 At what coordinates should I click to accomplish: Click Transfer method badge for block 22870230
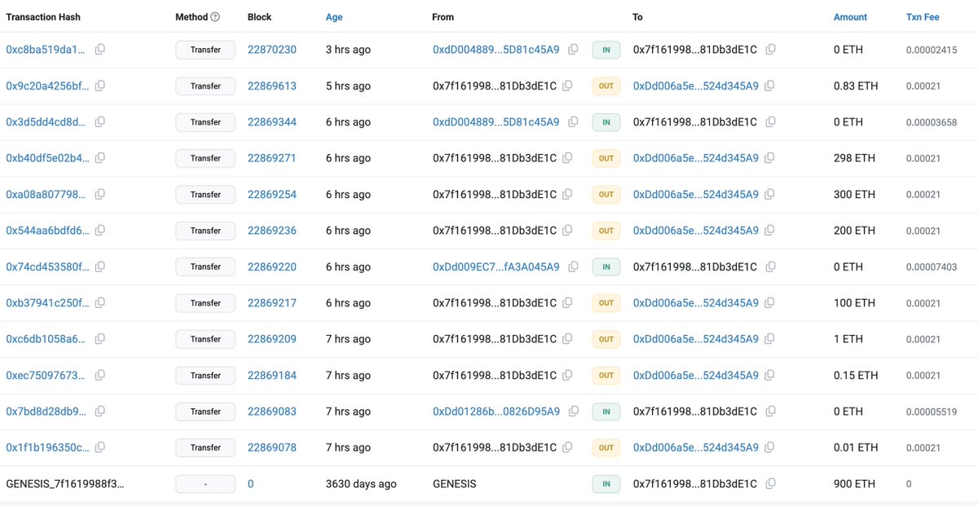(205, 50)
